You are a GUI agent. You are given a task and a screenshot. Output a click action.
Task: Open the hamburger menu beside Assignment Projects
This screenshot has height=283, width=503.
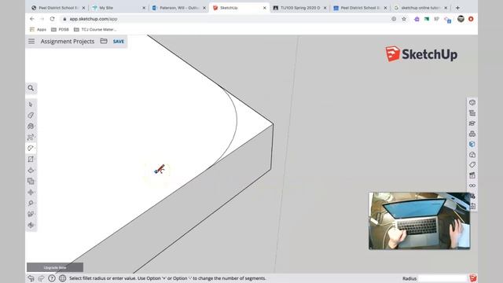[31, 42]
